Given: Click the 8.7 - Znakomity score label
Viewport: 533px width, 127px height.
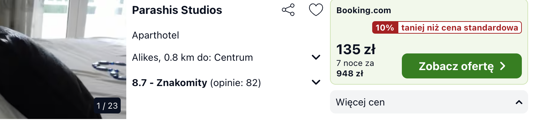Looking at the screenshot, I should 170,83.
